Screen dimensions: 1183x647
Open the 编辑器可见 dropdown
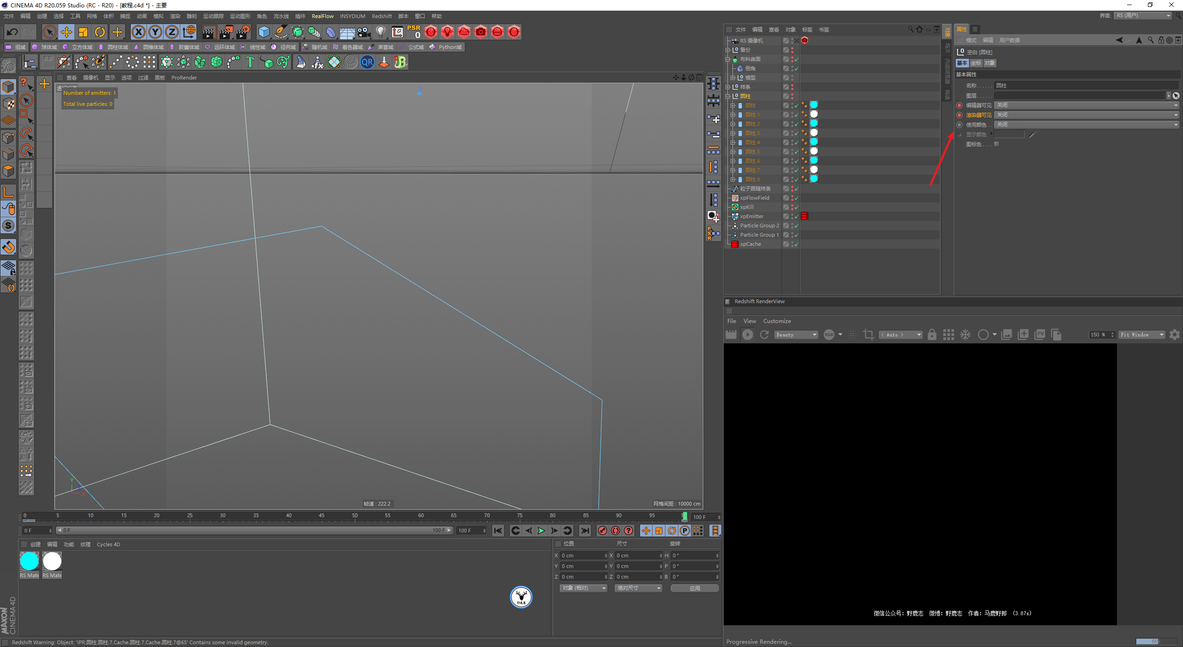pos(1087,105)
